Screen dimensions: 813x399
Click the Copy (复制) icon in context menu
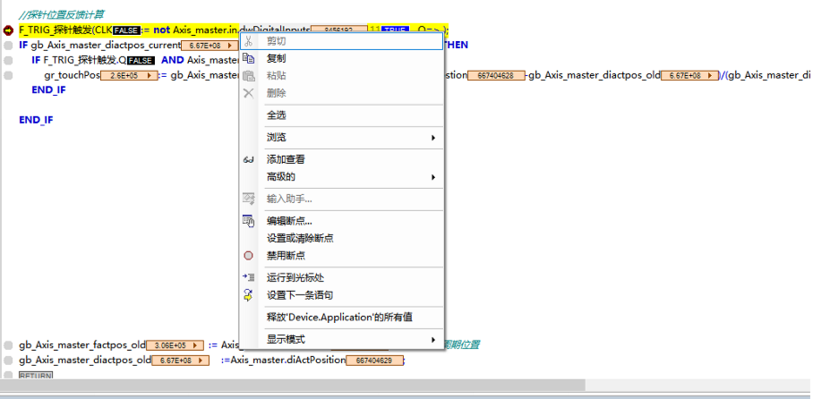click(x=249, y=58)
